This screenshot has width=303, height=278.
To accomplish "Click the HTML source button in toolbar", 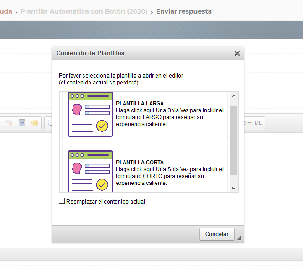I will [253, 123].
